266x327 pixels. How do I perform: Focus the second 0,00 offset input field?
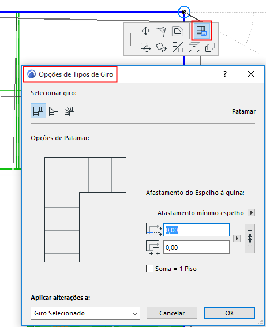pyautogui.click(x=196, y=247)
